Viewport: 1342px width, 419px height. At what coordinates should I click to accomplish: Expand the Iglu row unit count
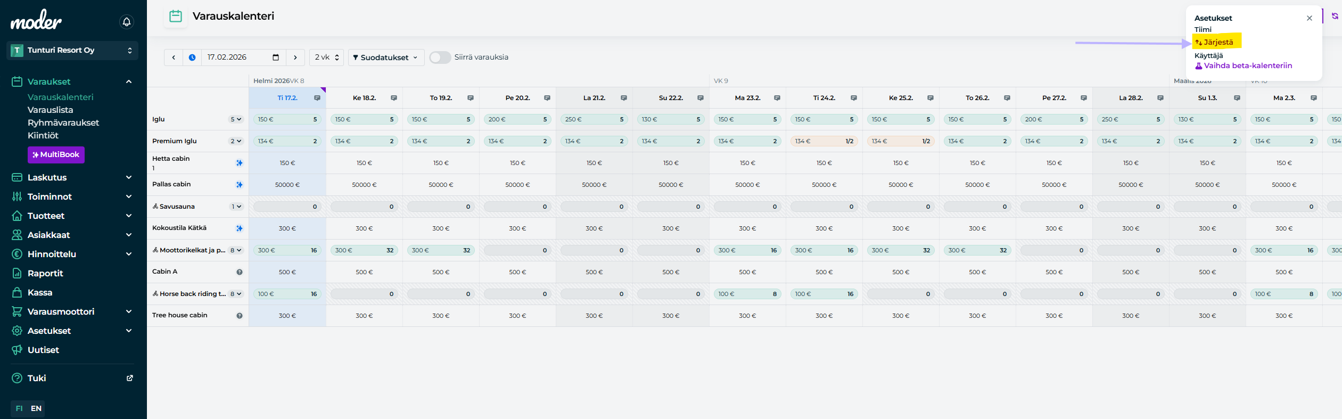236,119
